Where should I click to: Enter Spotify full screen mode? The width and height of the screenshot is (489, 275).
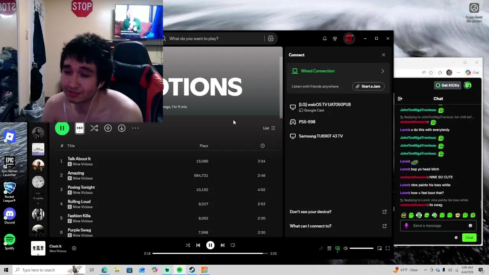click(x=387, y=249)
